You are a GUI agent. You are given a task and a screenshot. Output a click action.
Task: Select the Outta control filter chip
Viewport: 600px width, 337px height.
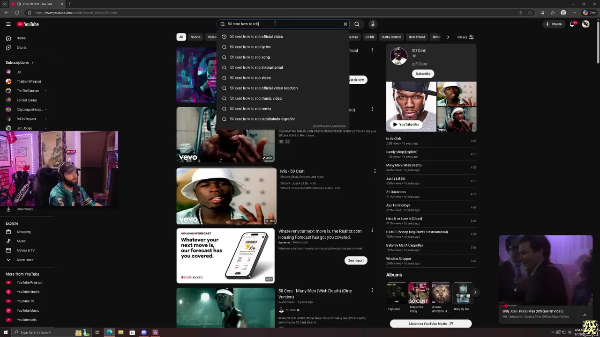(391, 37)
